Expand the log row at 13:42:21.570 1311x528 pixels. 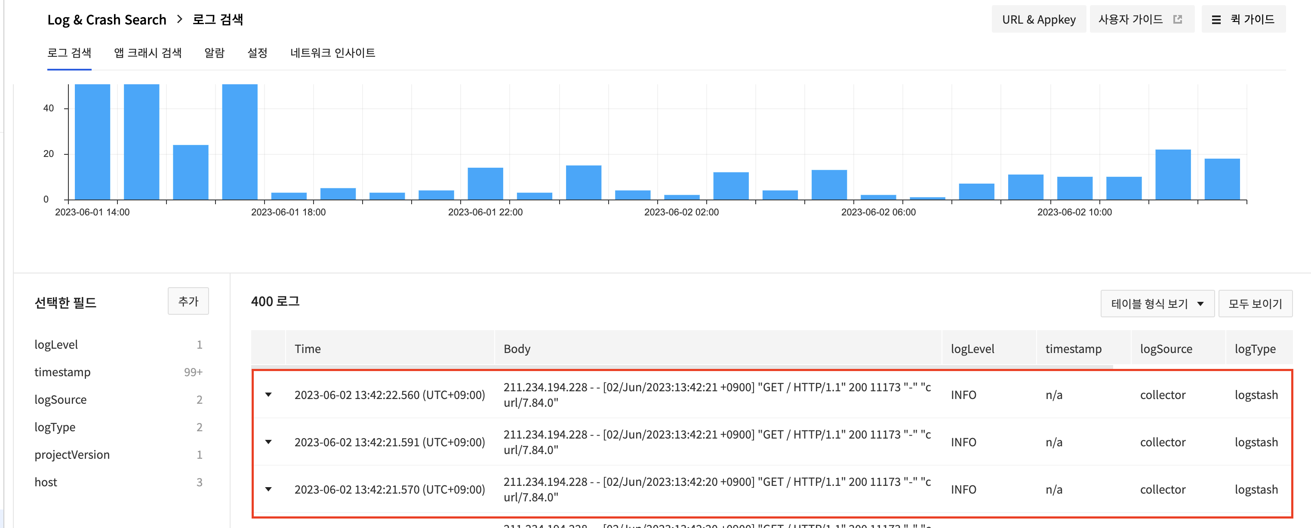point(268,489)
